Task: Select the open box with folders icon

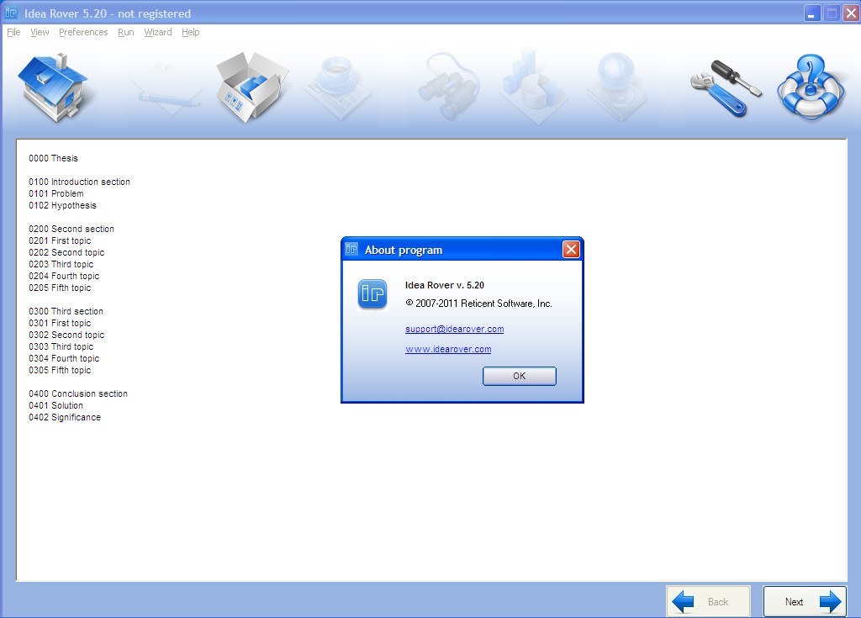Action: (251, 87)
